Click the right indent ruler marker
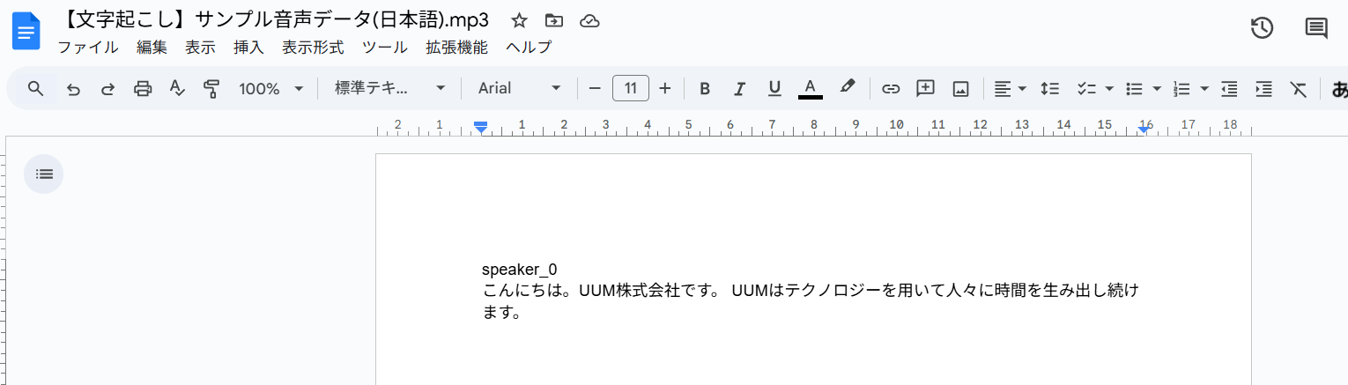 pyautogui.click(x=1143, y=130)
